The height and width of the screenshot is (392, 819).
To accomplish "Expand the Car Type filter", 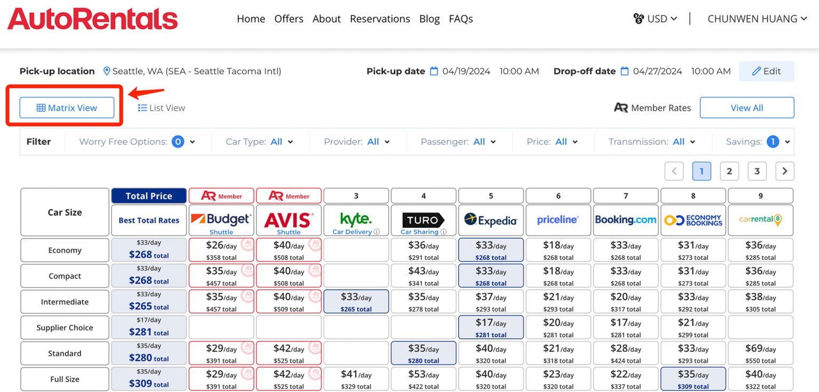I will coord(260,142).
